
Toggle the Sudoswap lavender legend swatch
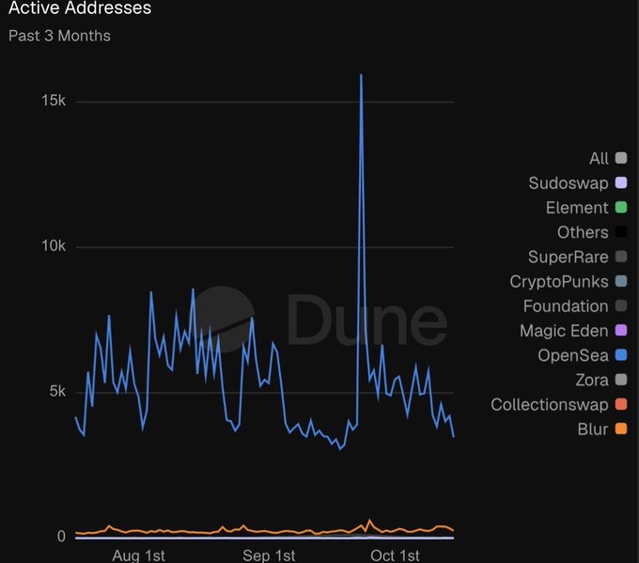(x=620, y=182)
